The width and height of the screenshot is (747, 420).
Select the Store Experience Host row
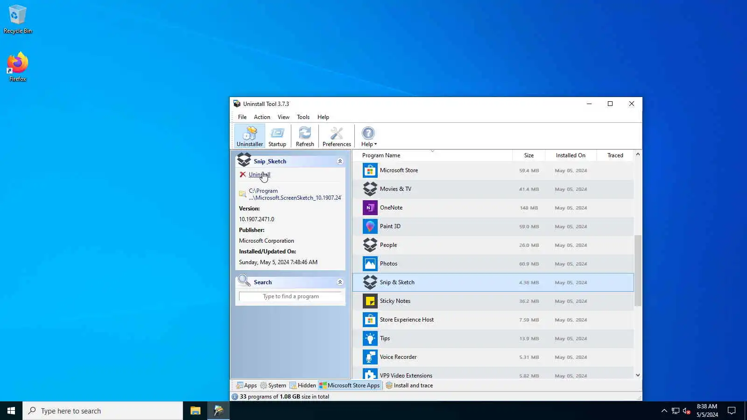pyautogui.click(x=493, y=320)
